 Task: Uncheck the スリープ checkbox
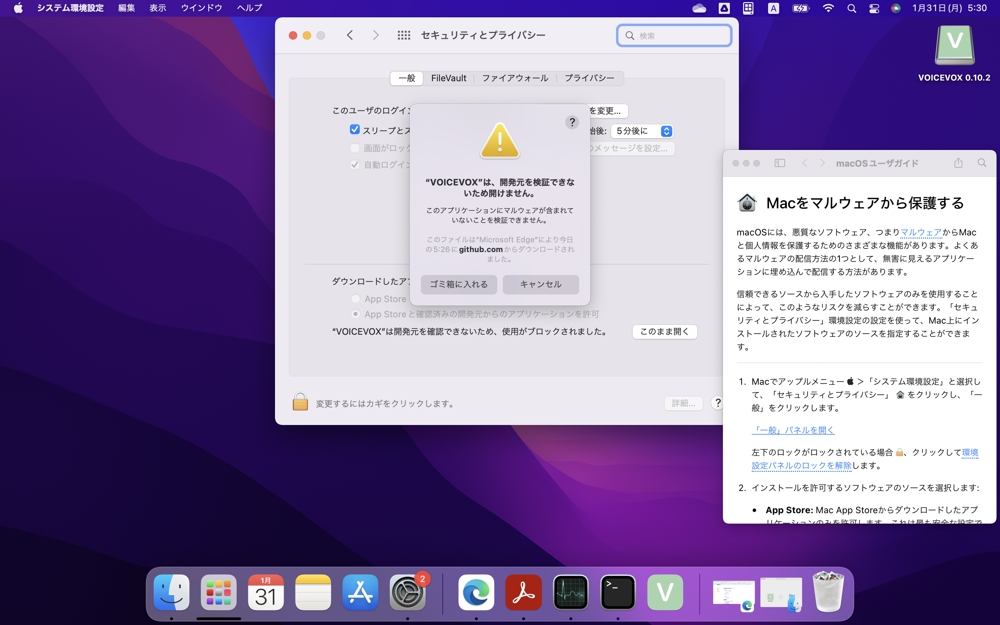pos(355,129)
